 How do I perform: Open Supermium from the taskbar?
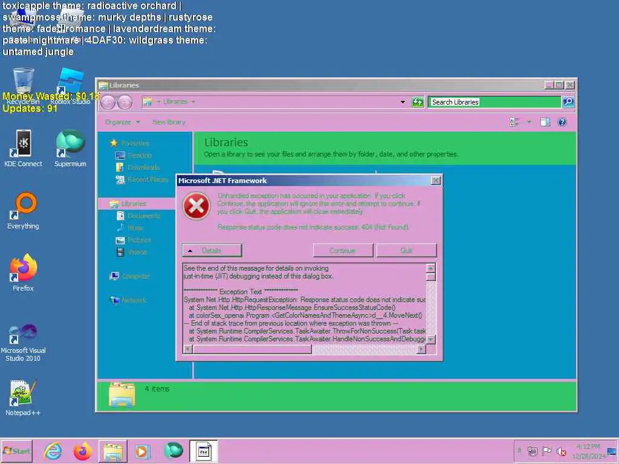click(x=173, y=451)
